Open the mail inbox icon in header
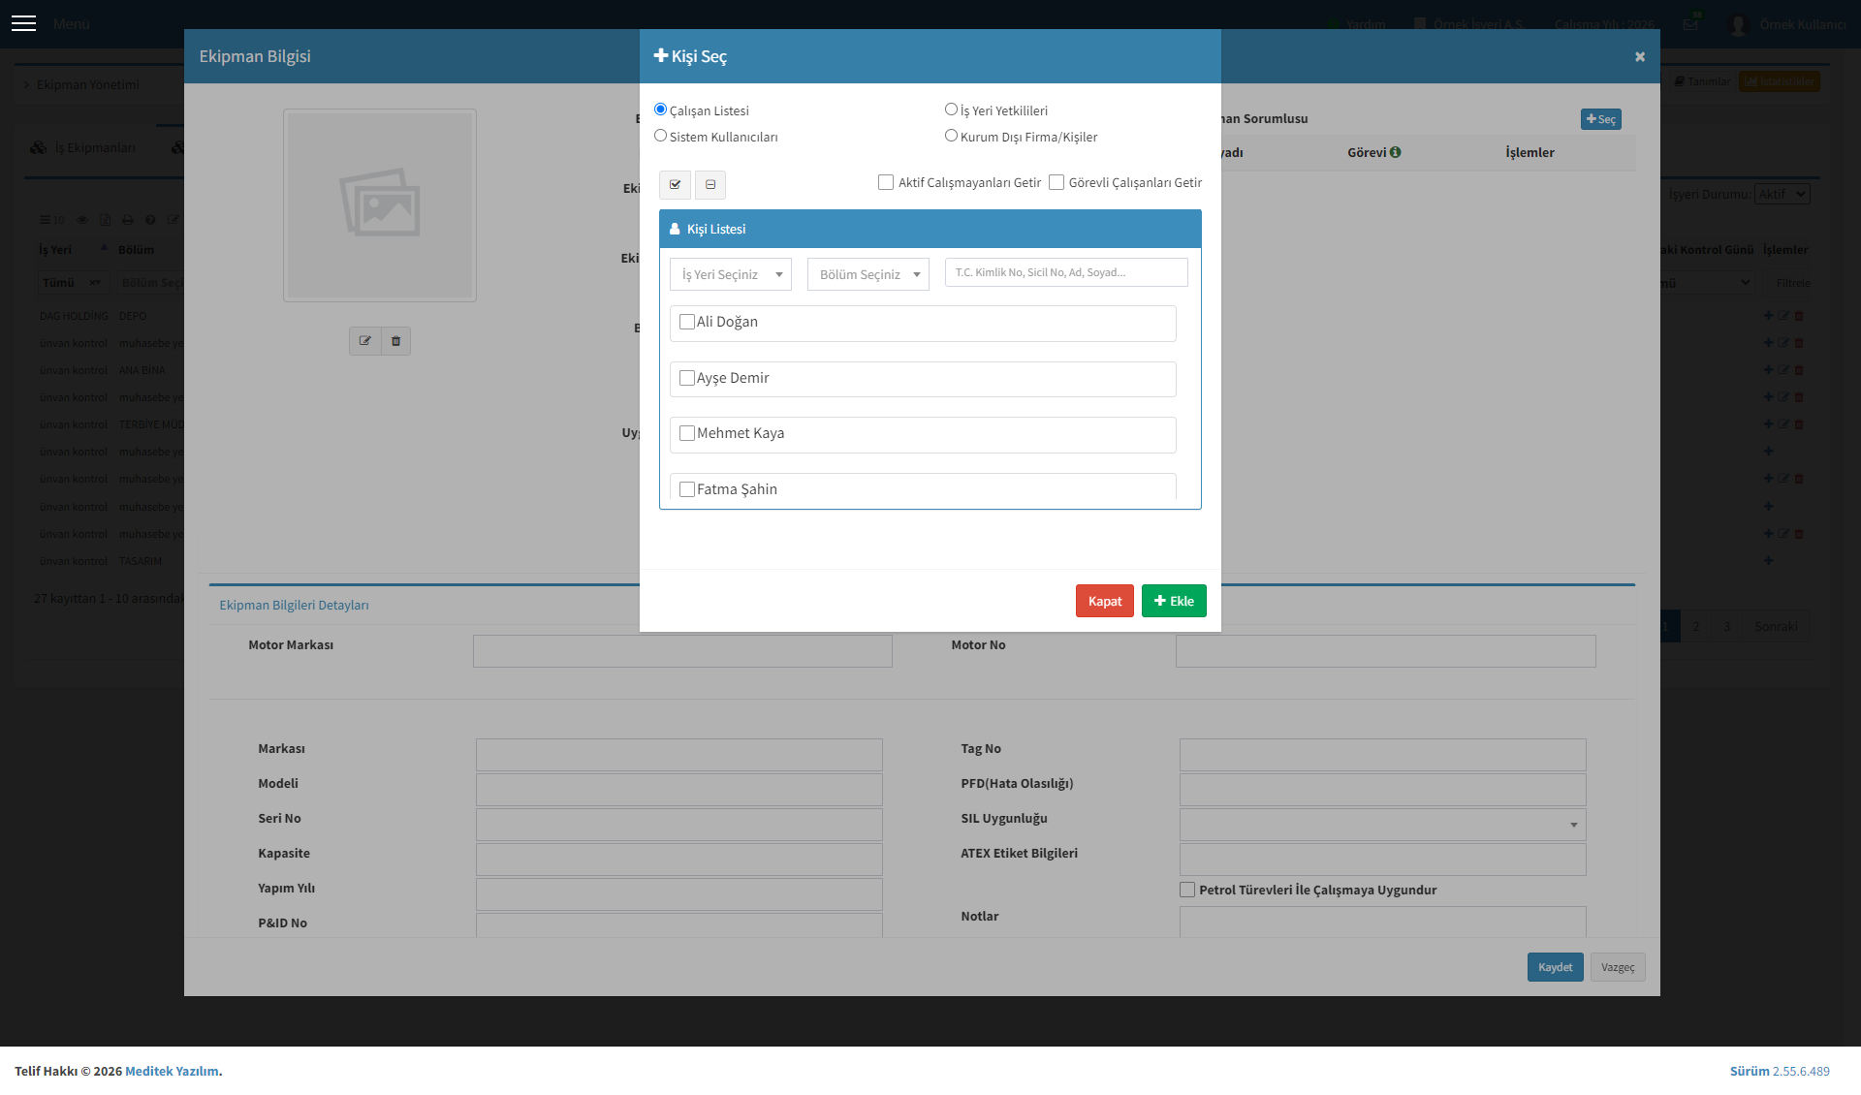 [x=1690, y=24]
